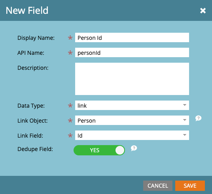The height and width of the screenshot is (194, 212).
Task: Click the Dedupe Field label
Action: [x=35, y=149]
